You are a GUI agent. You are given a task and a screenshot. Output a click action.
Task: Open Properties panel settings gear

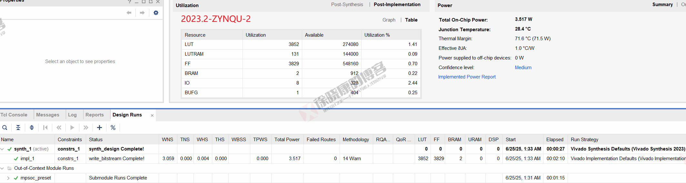[x=156, y=13]
